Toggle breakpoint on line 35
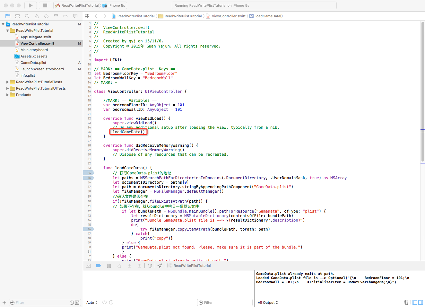 [89, 178]
